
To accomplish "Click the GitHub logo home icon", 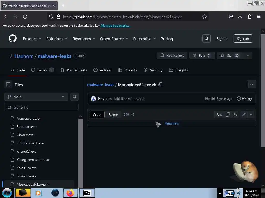I will (x=12, y=38).
